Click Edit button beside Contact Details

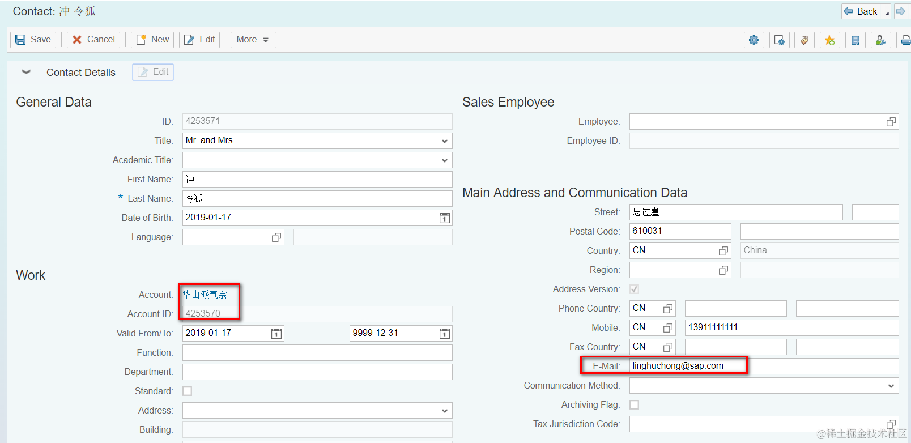(153, 72)
